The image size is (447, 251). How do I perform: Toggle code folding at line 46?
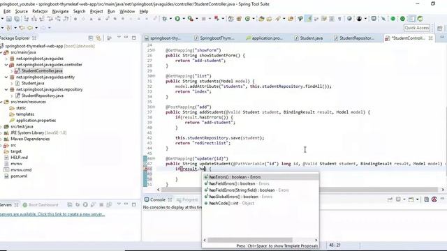pyautogui.click(x=154, y=158)
